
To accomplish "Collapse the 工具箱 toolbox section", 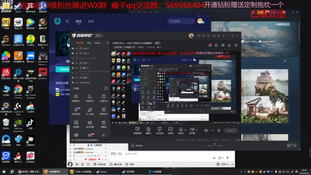I will point(106,88).
